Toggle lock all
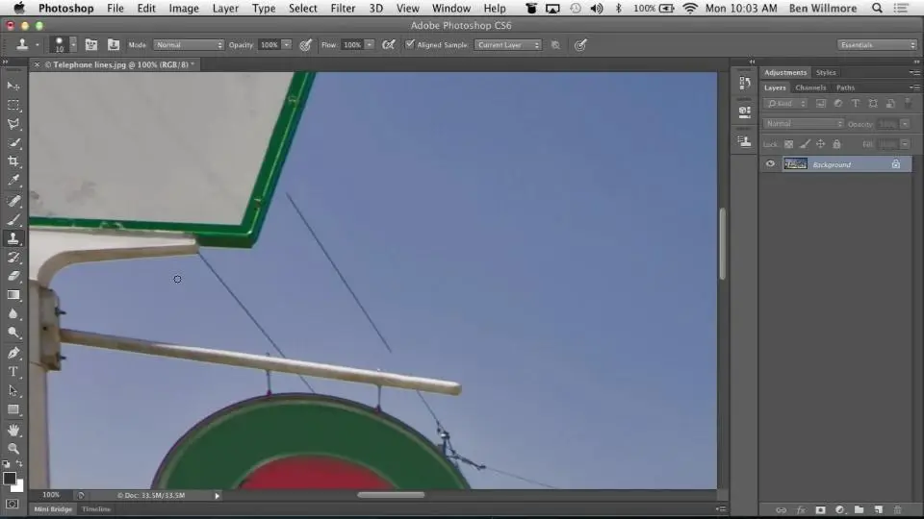Screen dimensions: 924x519 (x=836, y=144)
